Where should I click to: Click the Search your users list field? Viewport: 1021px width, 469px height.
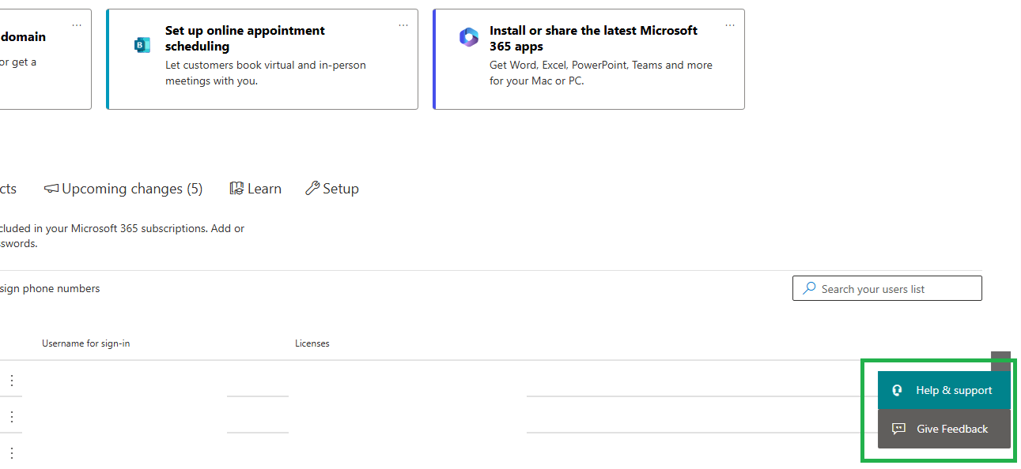pos(887,288)
